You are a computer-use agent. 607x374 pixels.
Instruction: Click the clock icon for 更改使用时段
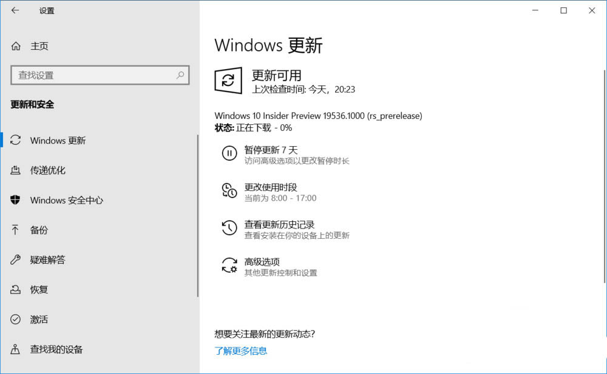[229, 191]
